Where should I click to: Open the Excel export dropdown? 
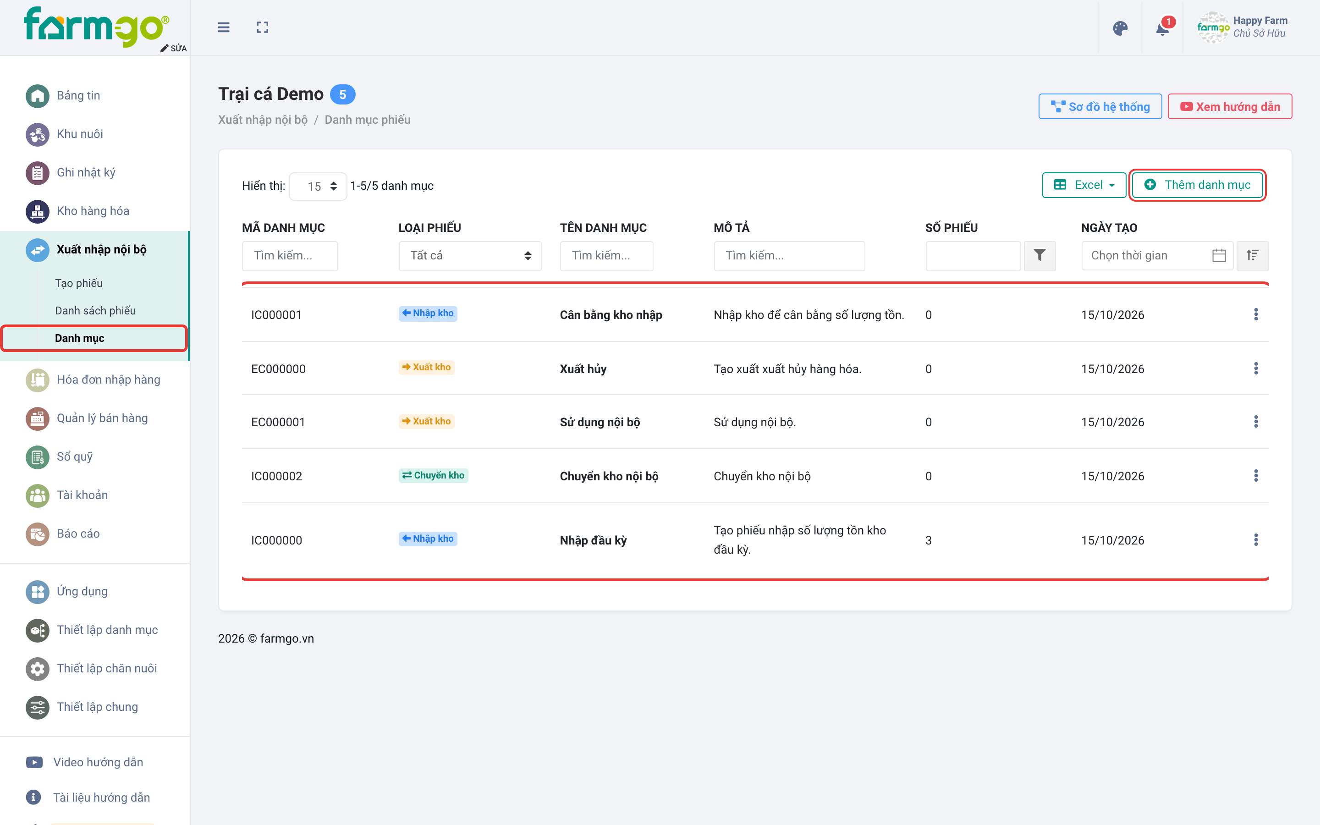[1084, 185]
